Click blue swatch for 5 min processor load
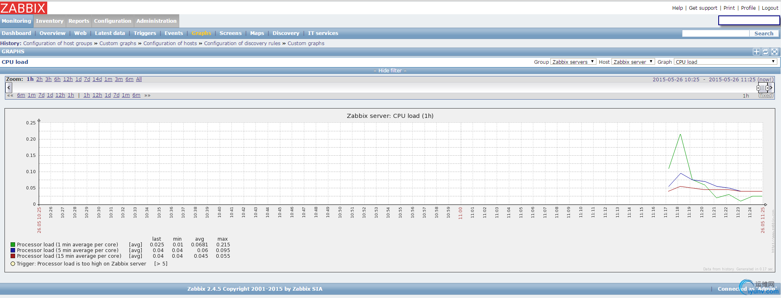781x298 pixels. point(13,250)
